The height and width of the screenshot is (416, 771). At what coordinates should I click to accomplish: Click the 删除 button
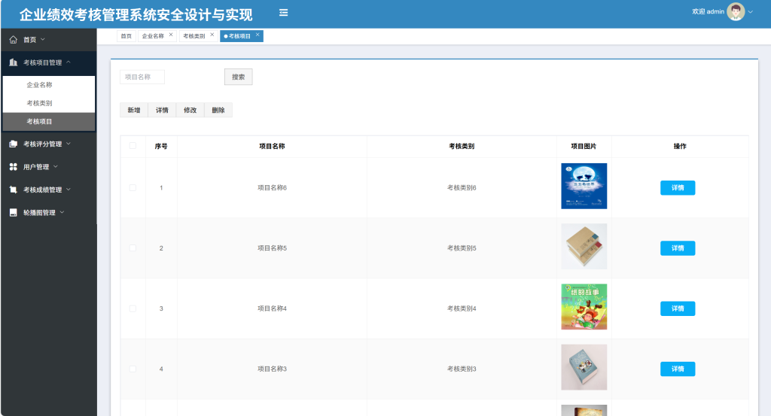tap(218, 110)
